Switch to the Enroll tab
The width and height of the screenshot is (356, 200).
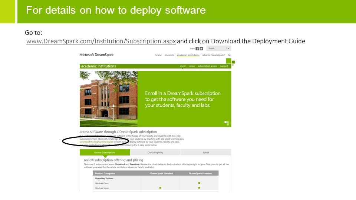(206, 152)
